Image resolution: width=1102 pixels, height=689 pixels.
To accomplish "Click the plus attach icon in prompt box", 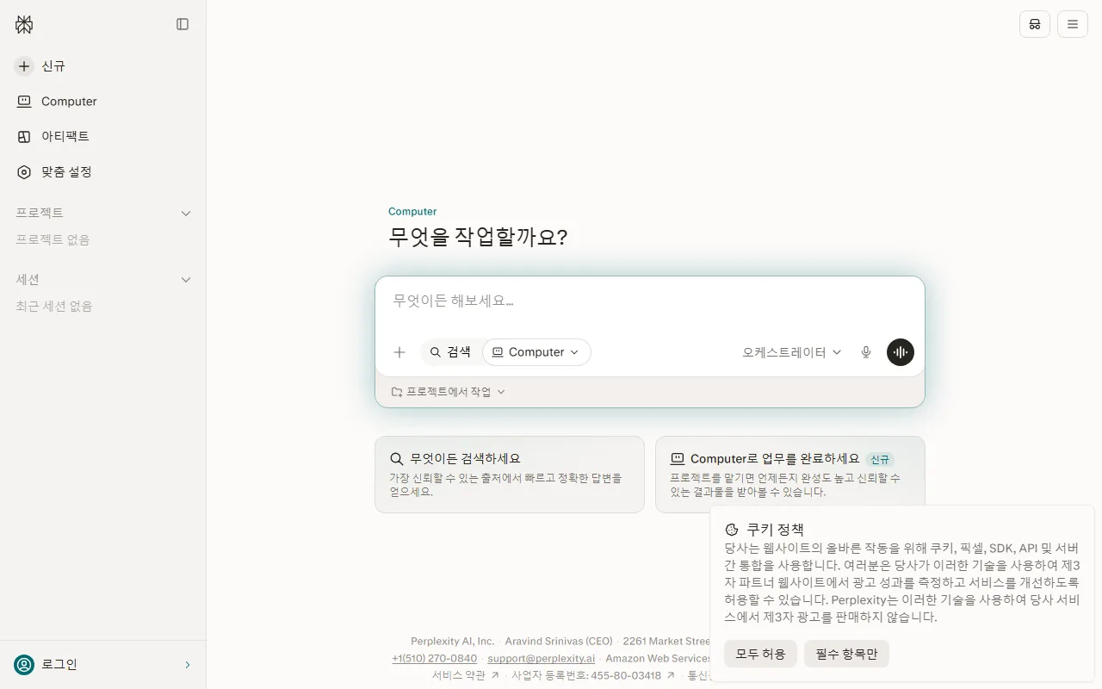I will (399, 352).
